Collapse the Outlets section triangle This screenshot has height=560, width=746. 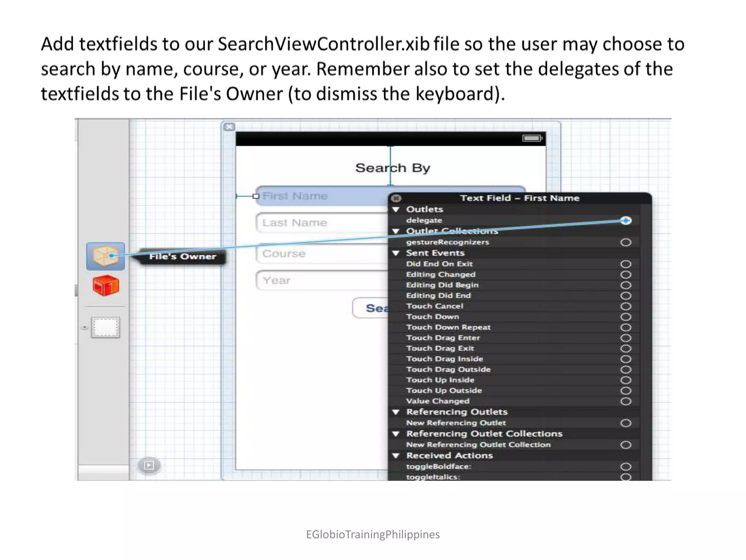[x=396, y=210]
